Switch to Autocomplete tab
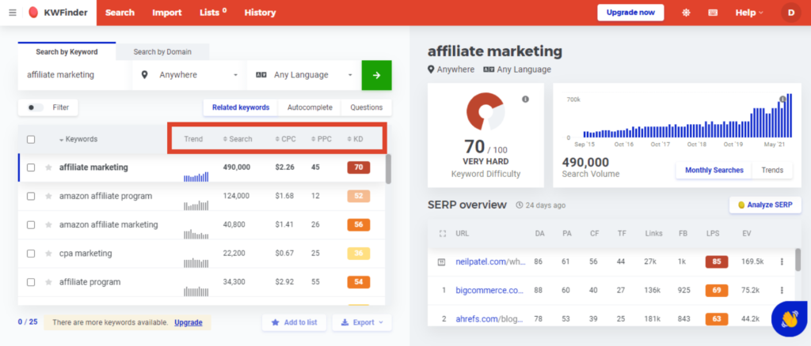Screen dimensions: 811x346 [x=310, y=107]
